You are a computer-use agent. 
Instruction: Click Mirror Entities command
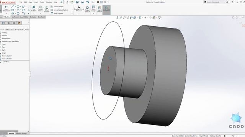[x=57, y=6]
